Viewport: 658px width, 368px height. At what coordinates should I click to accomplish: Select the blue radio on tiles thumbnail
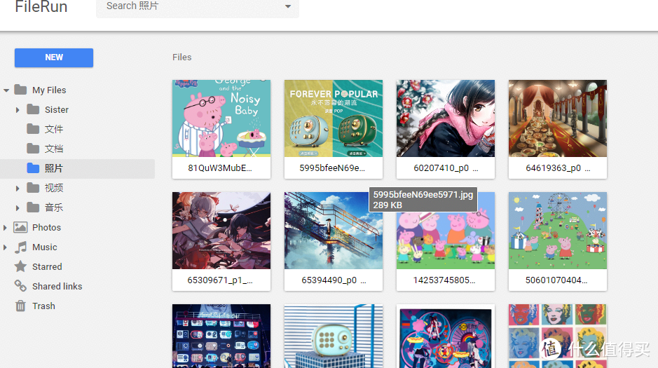(x=333, y=336)
